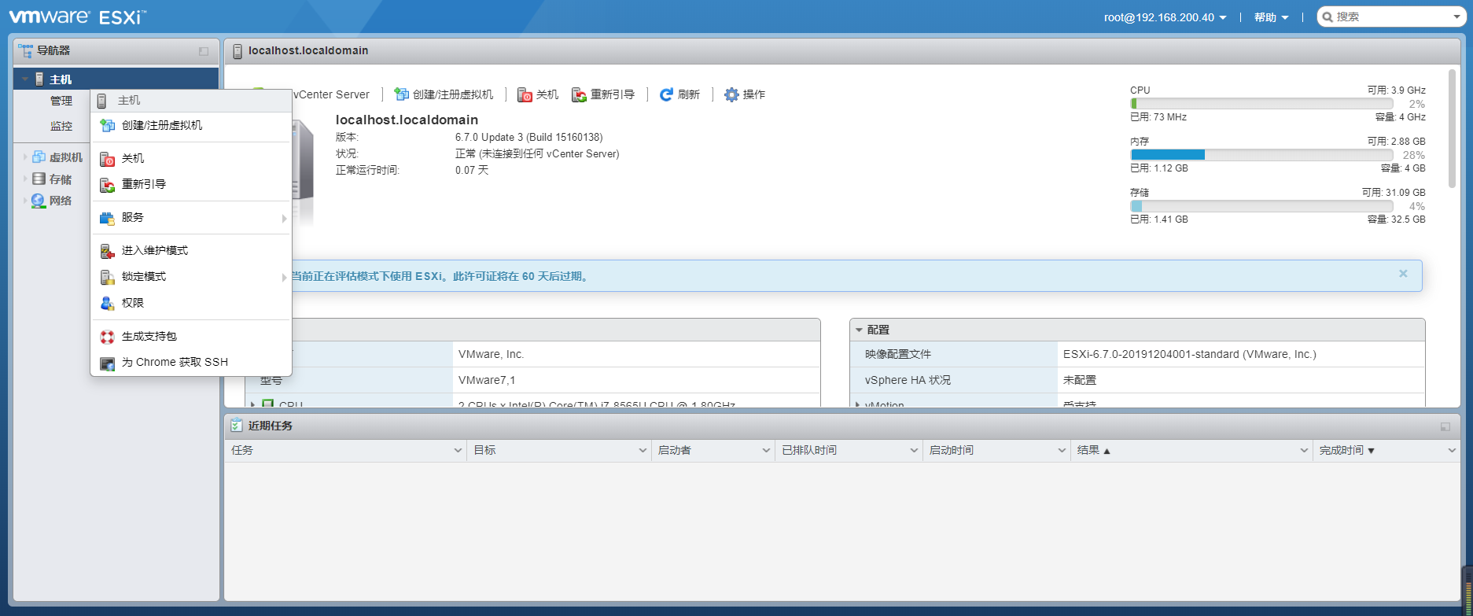Collapse the recent tasks panel with corner icon

pyautogui.click(x=1445, y=426)
